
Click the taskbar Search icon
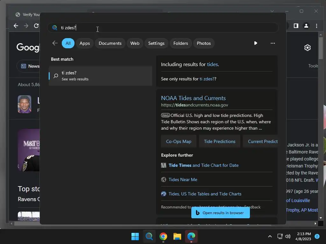149,236
